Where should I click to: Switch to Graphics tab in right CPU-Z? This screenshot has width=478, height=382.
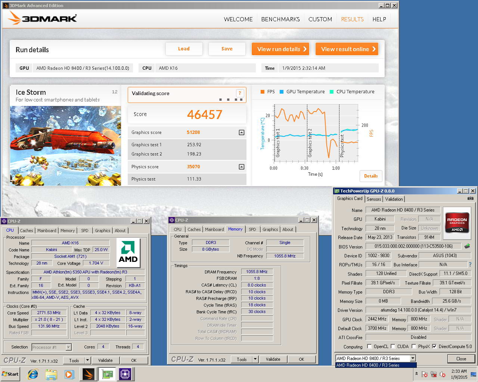(x=270, y=229)
